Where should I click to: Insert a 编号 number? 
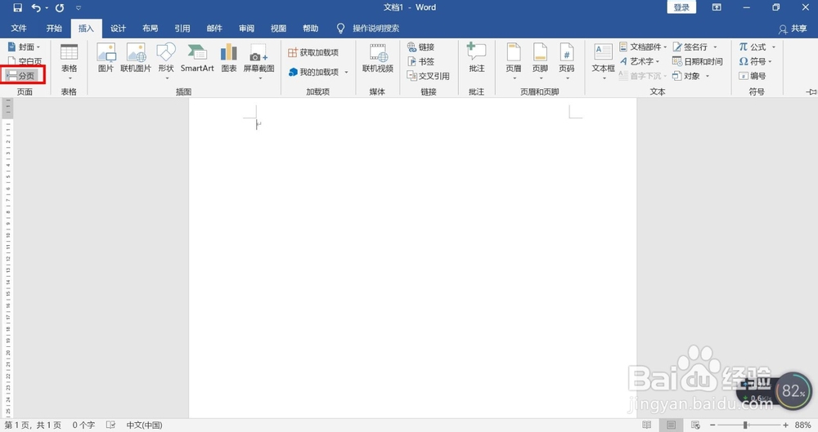(753, 76)
